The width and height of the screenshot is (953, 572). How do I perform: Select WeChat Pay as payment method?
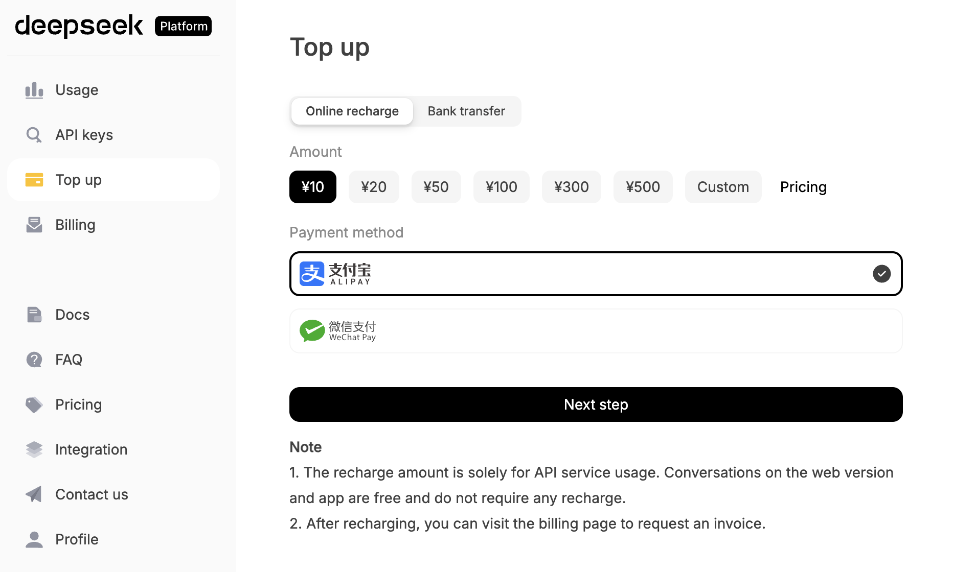pyautogui.click(x=596, y=331)
